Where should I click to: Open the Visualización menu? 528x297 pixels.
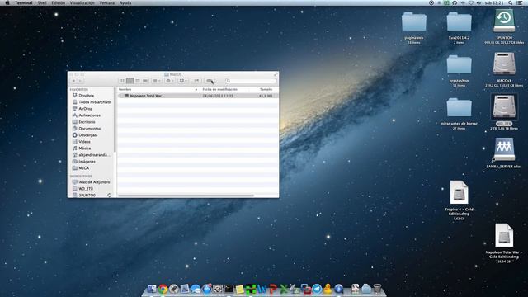pos(82,2)
